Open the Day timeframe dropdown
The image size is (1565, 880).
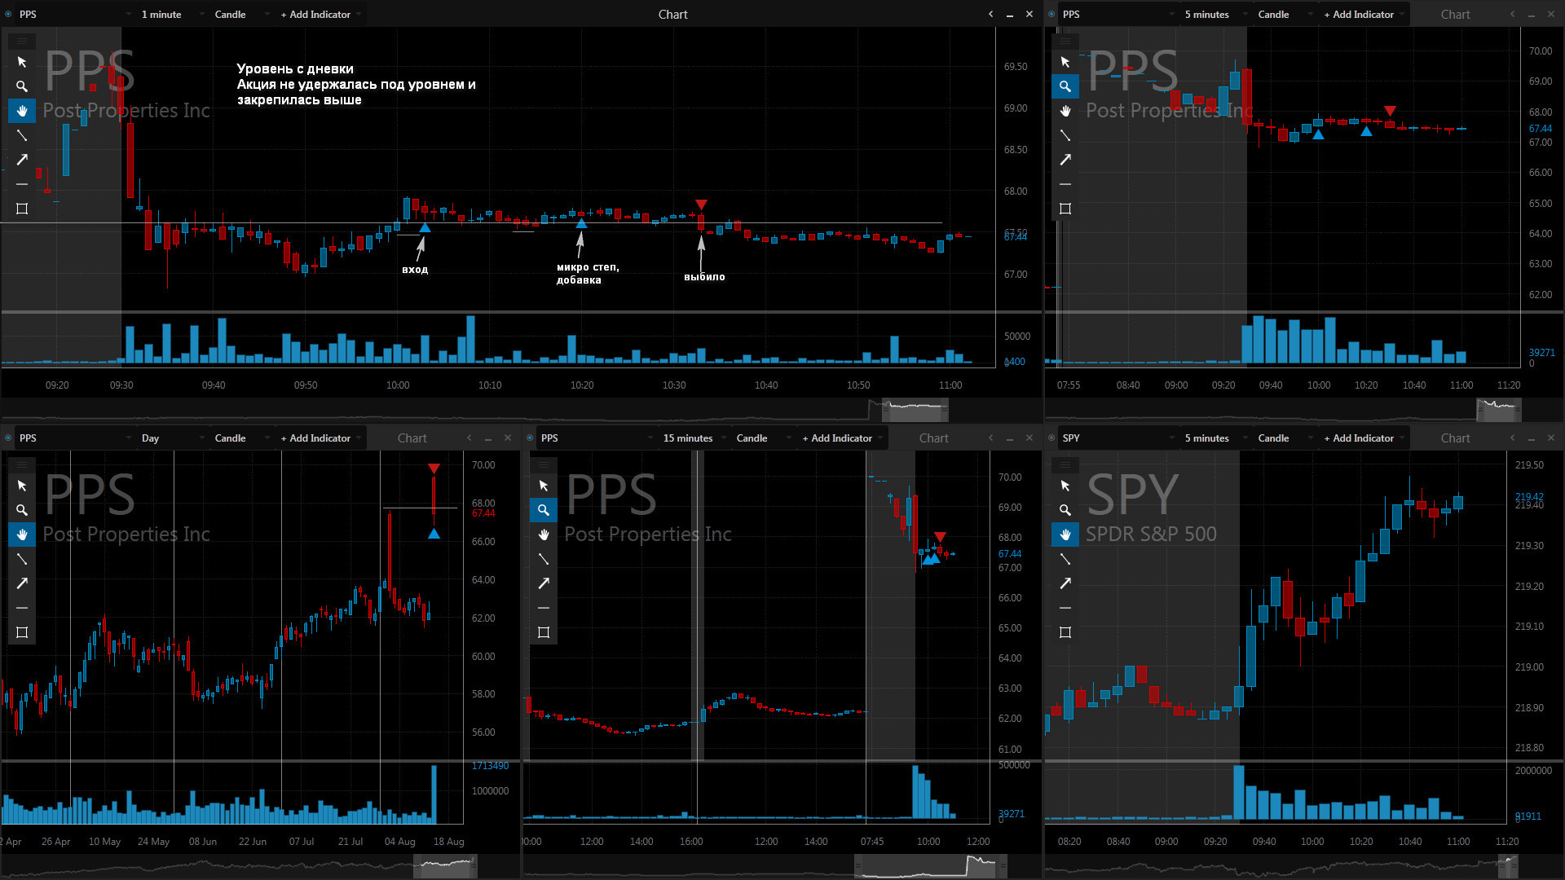point(173,438)
